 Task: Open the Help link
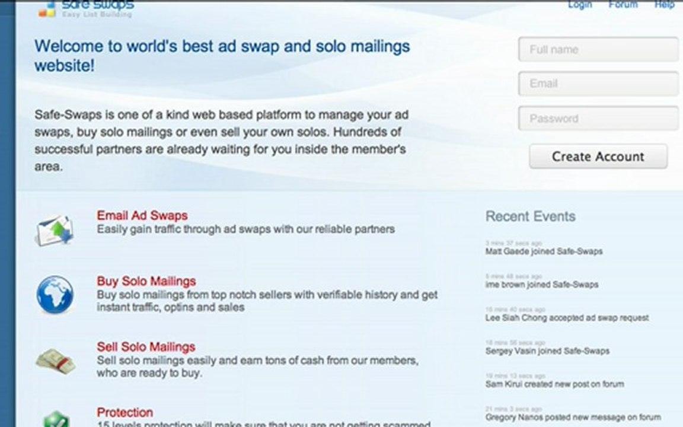pyautogui.click(x=664, y=4)
